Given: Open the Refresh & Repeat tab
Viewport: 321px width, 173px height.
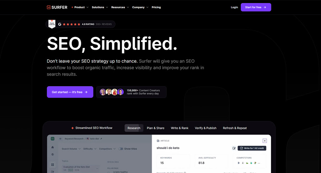Looking at the screenshot, I should click(235, 128).
